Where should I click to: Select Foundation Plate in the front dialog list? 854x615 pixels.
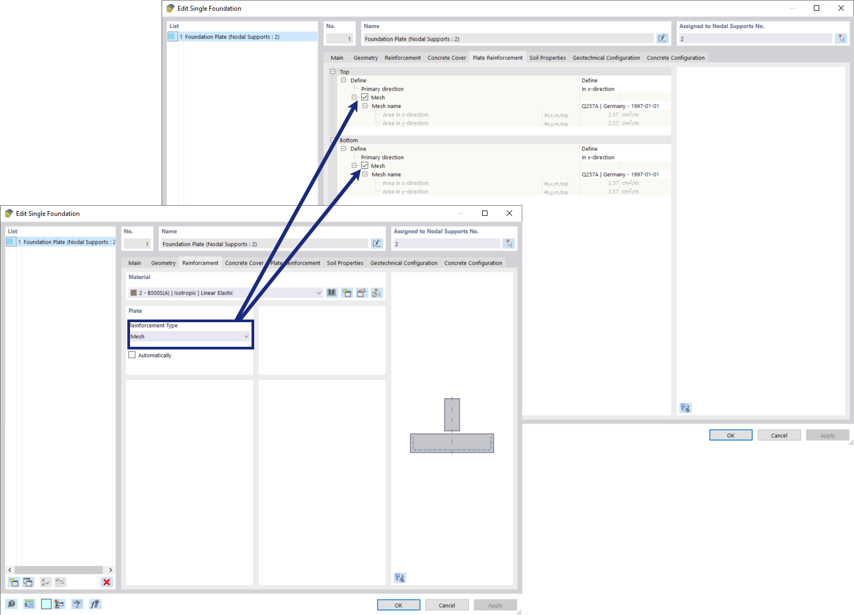click(x=61, y=242)
